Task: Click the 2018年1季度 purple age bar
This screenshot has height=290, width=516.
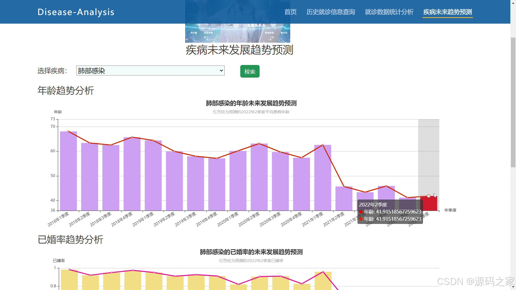Action: (69, 171)
